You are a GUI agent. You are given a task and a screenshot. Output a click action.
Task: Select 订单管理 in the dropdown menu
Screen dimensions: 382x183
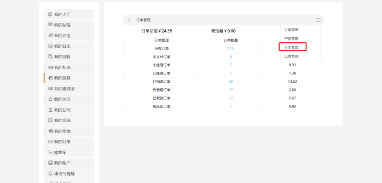291,30
